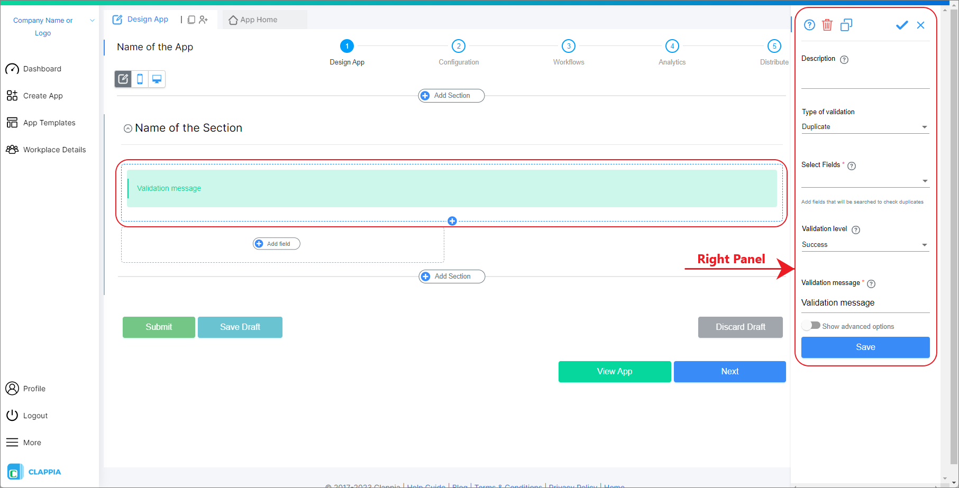Open the help icon in the right panel
Image resolution: width=959 pixels, height=488 pixels.
tap(809, 25)
